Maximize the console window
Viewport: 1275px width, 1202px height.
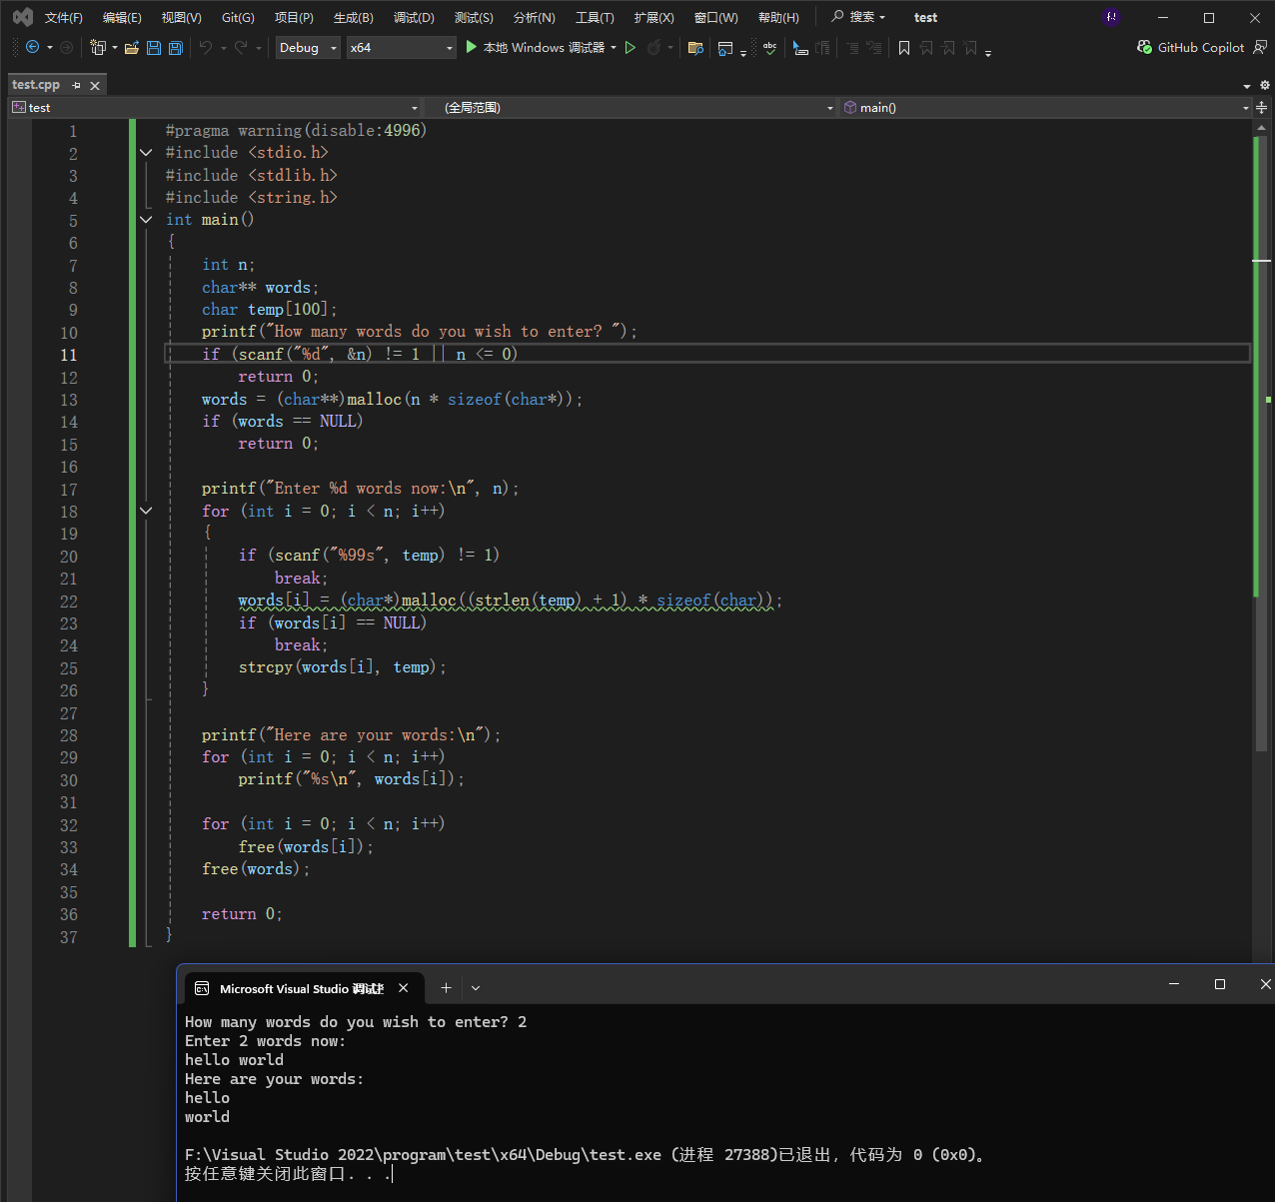tap(1220, 984)
